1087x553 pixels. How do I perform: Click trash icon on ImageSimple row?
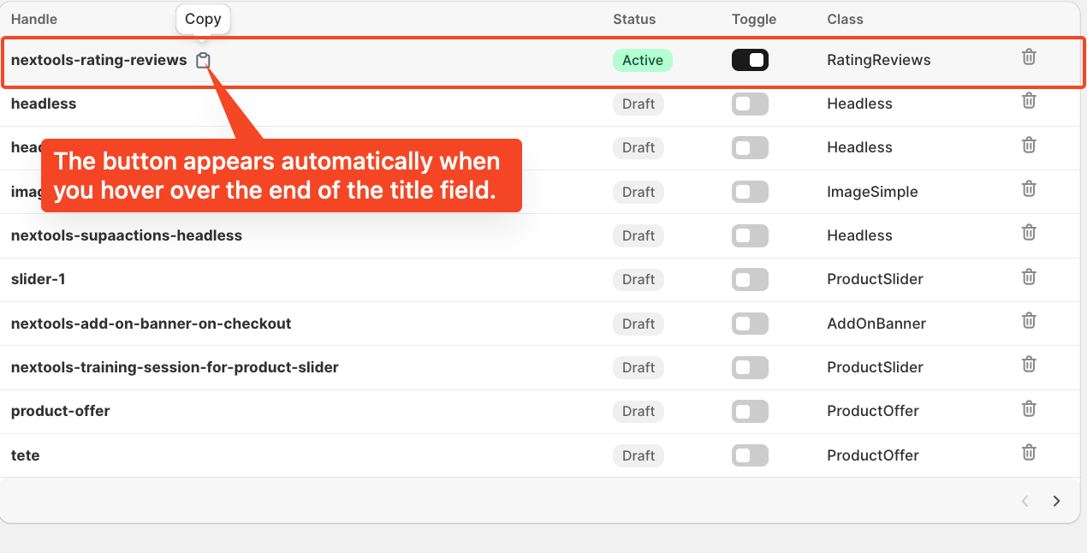[1029, 188]
